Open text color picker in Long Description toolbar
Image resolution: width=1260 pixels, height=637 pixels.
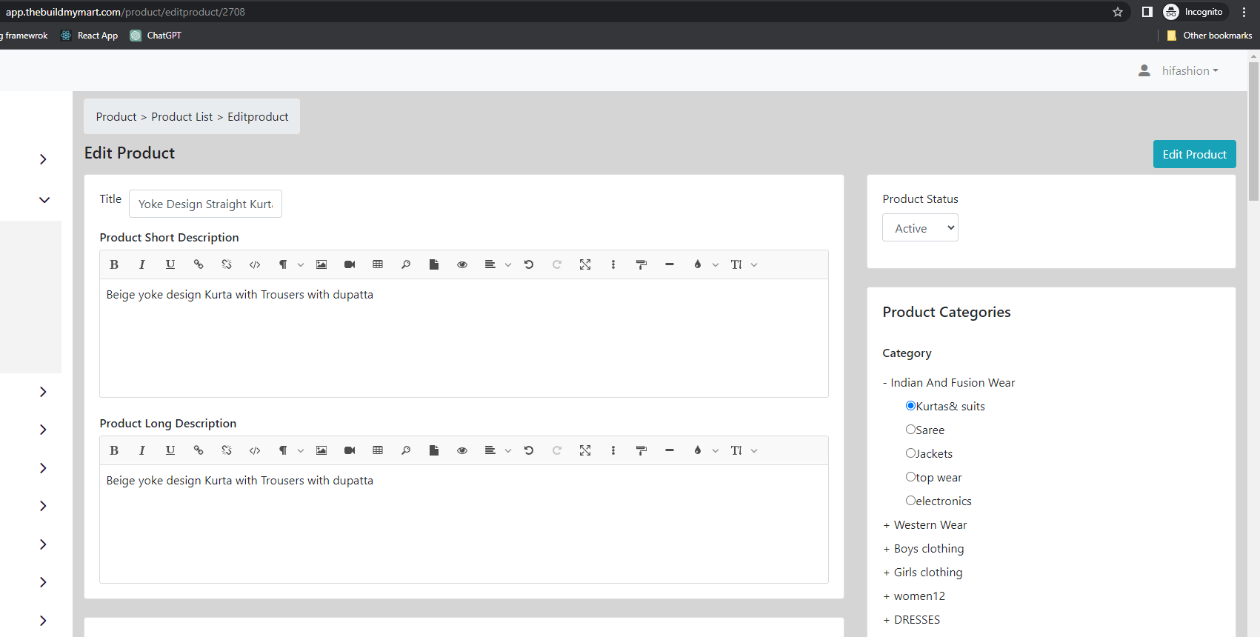coord(704,450)
